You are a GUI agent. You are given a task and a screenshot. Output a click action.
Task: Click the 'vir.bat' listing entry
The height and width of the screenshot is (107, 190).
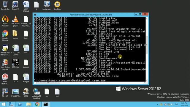click(x=104, y=72)
